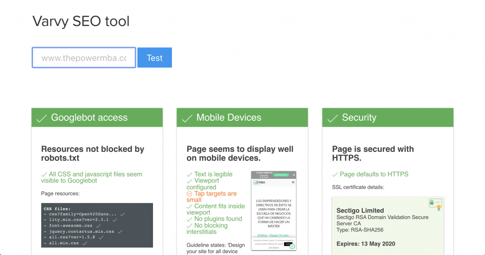Click 'No plugins found' result

point(215,219)
